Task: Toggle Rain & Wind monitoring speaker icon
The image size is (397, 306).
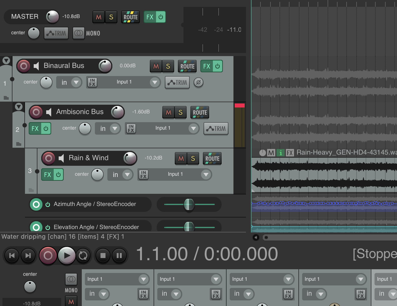Action: tap(61, 158)
